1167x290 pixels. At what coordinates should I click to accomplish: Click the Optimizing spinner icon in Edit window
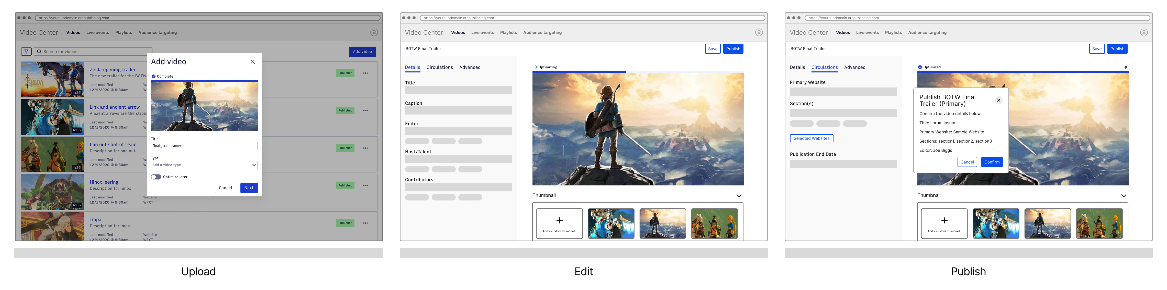pos(535,67)
